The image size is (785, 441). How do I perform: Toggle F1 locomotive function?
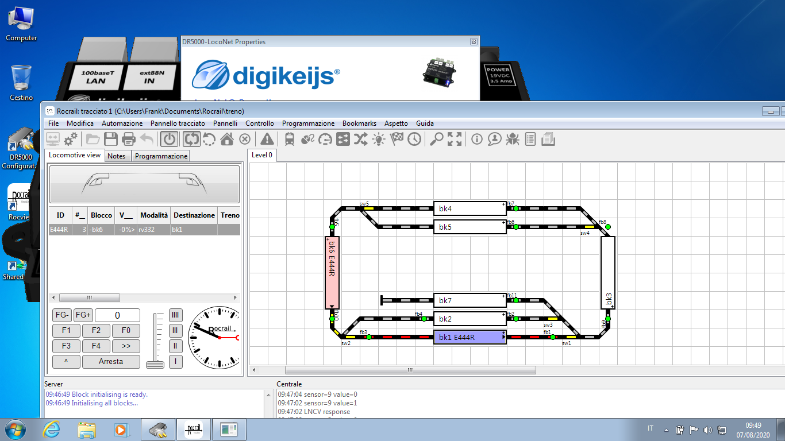(x=66, y=330)
